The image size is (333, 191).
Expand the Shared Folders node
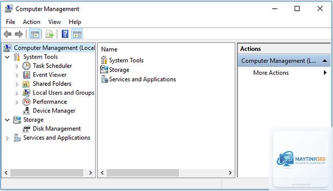pos(17,84)
